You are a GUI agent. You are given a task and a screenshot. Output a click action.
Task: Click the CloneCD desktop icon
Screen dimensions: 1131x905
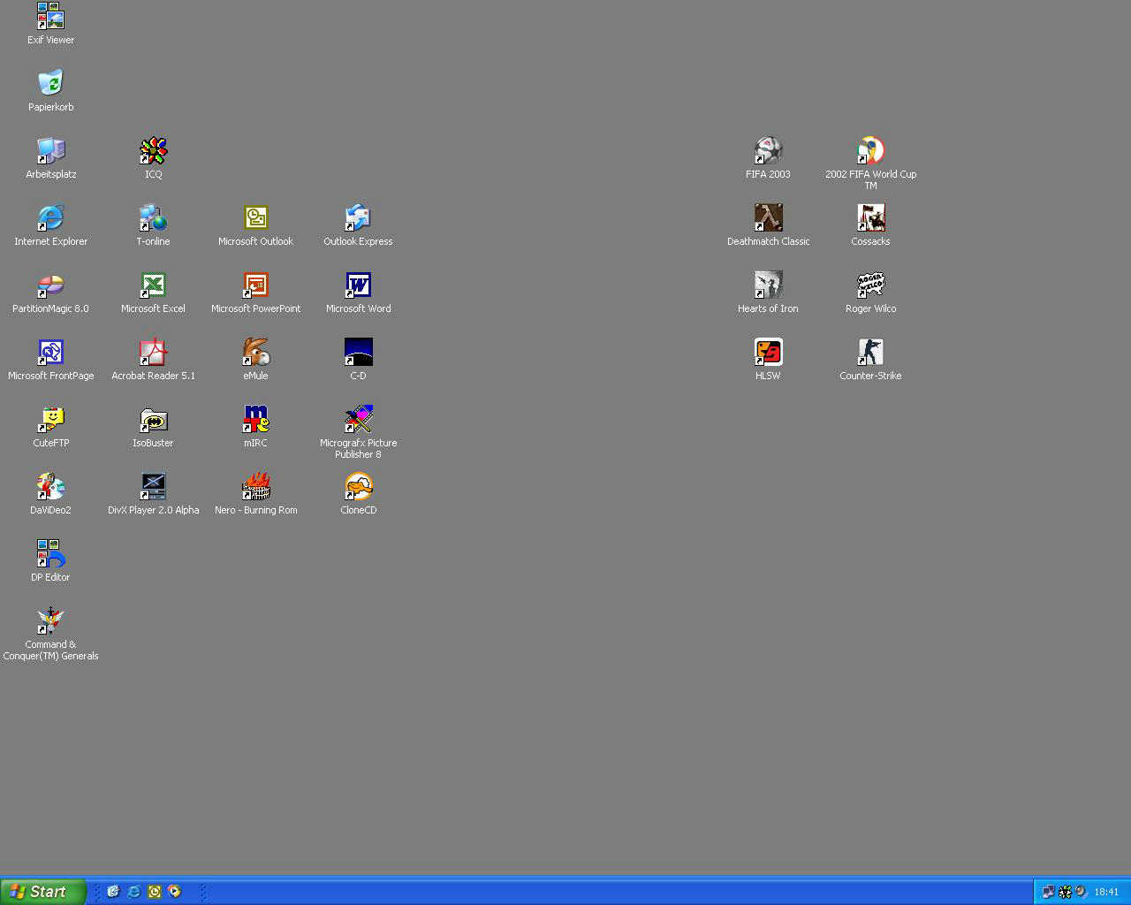tap(358, 487)
